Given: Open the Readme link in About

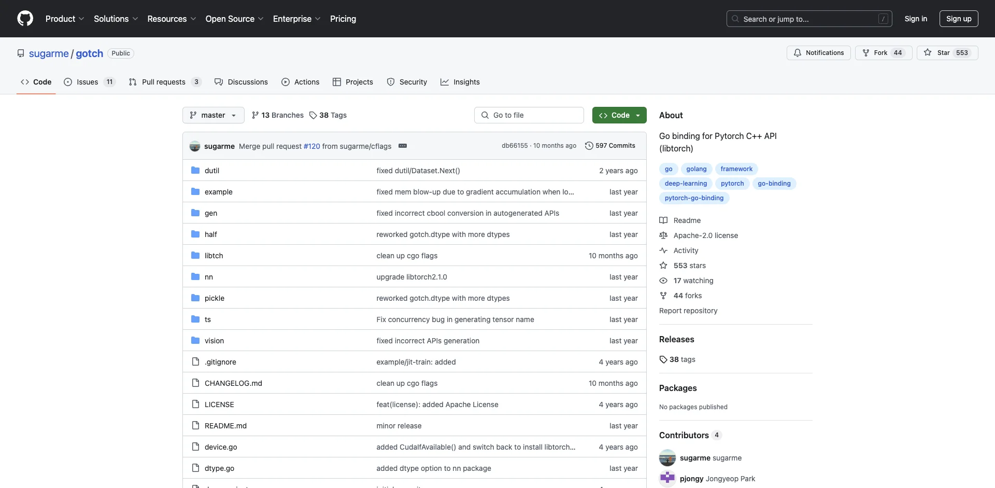Looking at the screenshot, I should click(x=680, y=220).
